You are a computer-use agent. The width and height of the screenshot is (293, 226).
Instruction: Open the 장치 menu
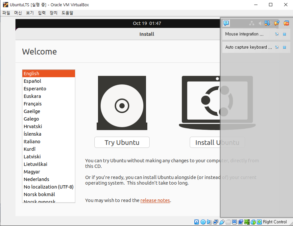54,13
